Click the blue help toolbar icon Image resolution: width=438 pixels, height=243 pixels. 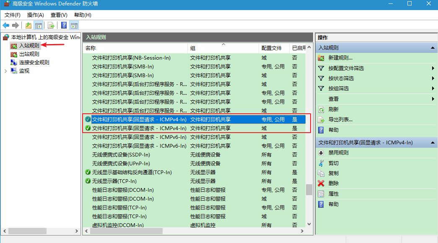coord(64,26)
